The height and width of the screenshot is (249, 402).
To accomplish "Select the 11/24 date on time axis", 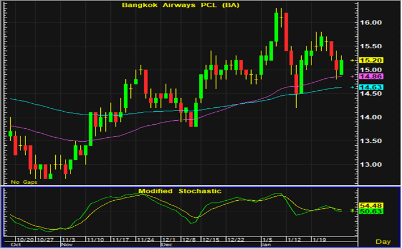I will 145,240.
